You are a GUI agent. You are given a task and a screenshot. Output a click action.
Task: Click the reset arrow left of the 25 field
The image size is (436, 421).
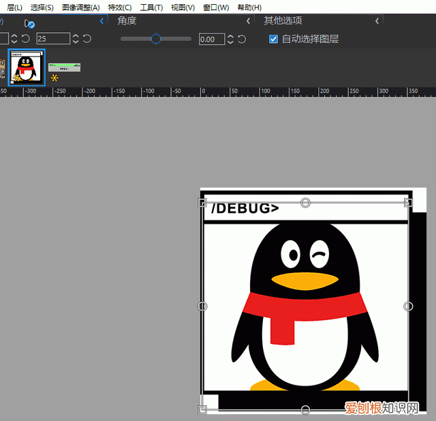click(26, 39)
